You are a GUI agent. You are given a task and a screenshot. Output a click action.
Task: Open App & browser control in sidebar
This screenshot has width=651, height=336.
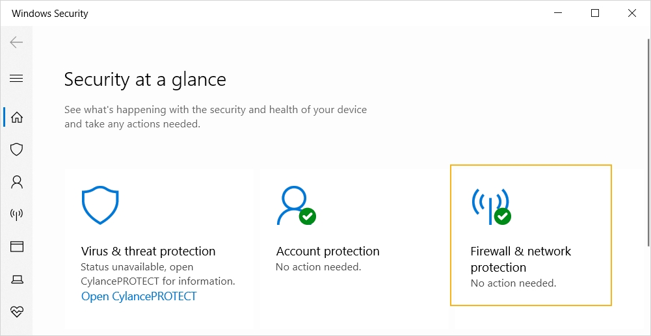pos(17,247)
